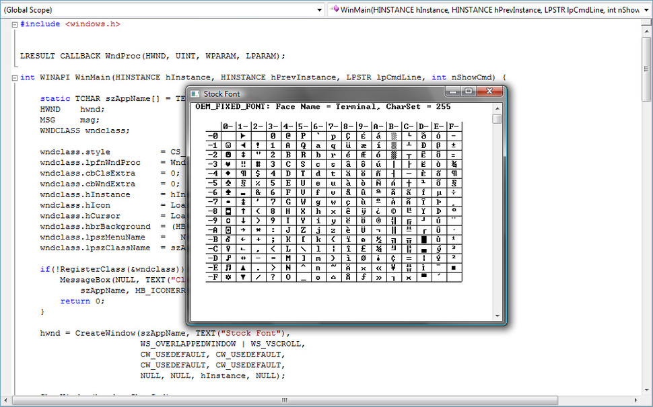
Task: Click the '-A' row header in character table
Action: click(213, 230)
